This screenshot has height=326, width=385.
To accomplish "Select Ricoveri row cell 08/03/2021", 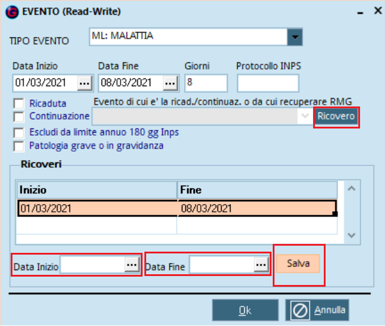I will pos(257,208).
